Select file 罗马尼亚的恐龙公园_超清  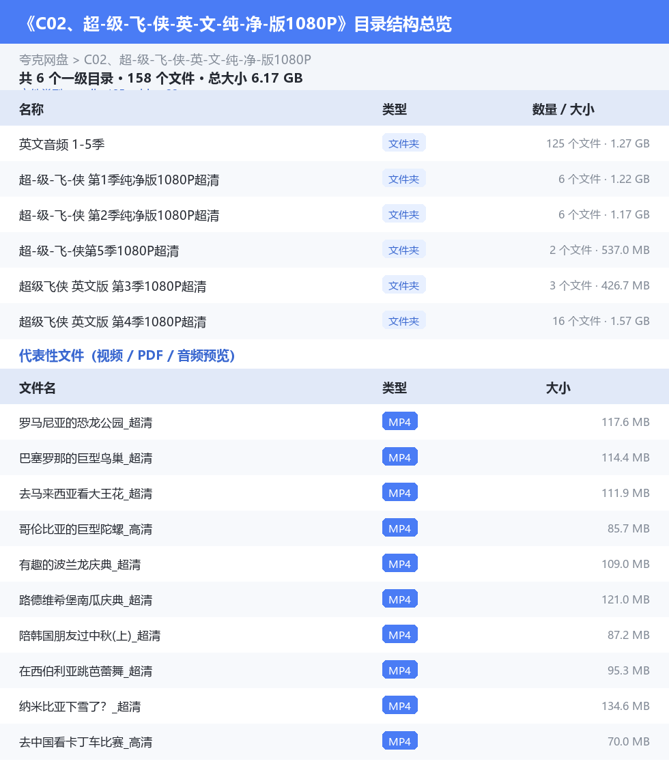[334, 422]
